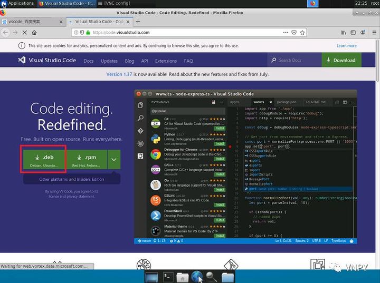Open the FAQ navigation link

pos(188,61)
